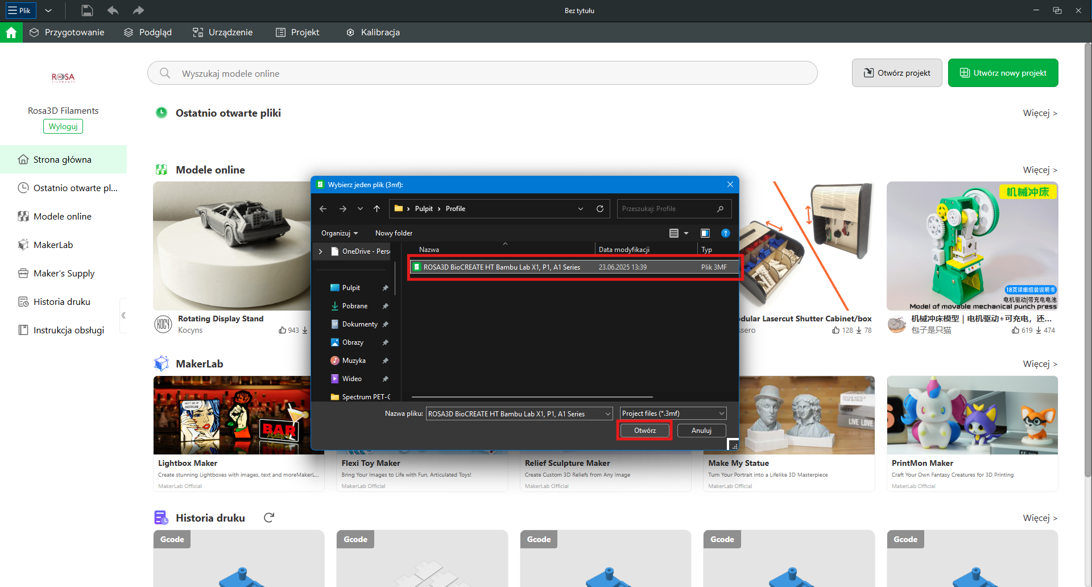
Task: Click the Save icon in title bar
Action: (87, 10)
